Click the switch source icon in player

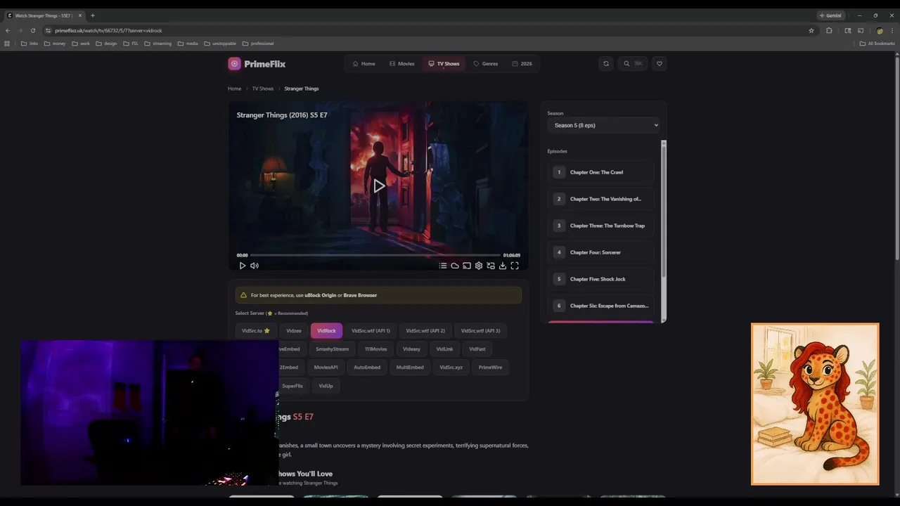point(491,266)
